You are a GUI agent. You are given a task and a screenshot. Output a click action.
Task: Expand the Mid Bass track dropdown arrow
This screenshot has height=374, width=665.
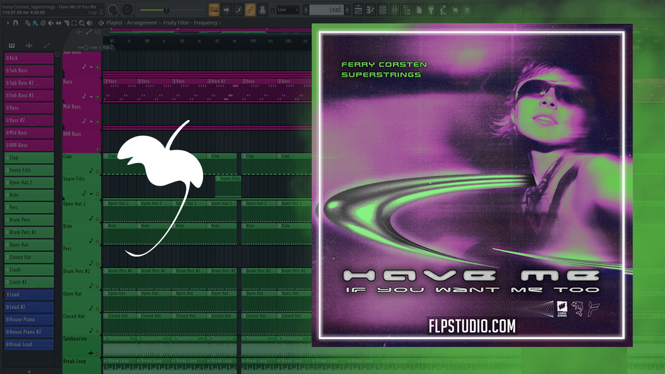[x=91, y=122]
